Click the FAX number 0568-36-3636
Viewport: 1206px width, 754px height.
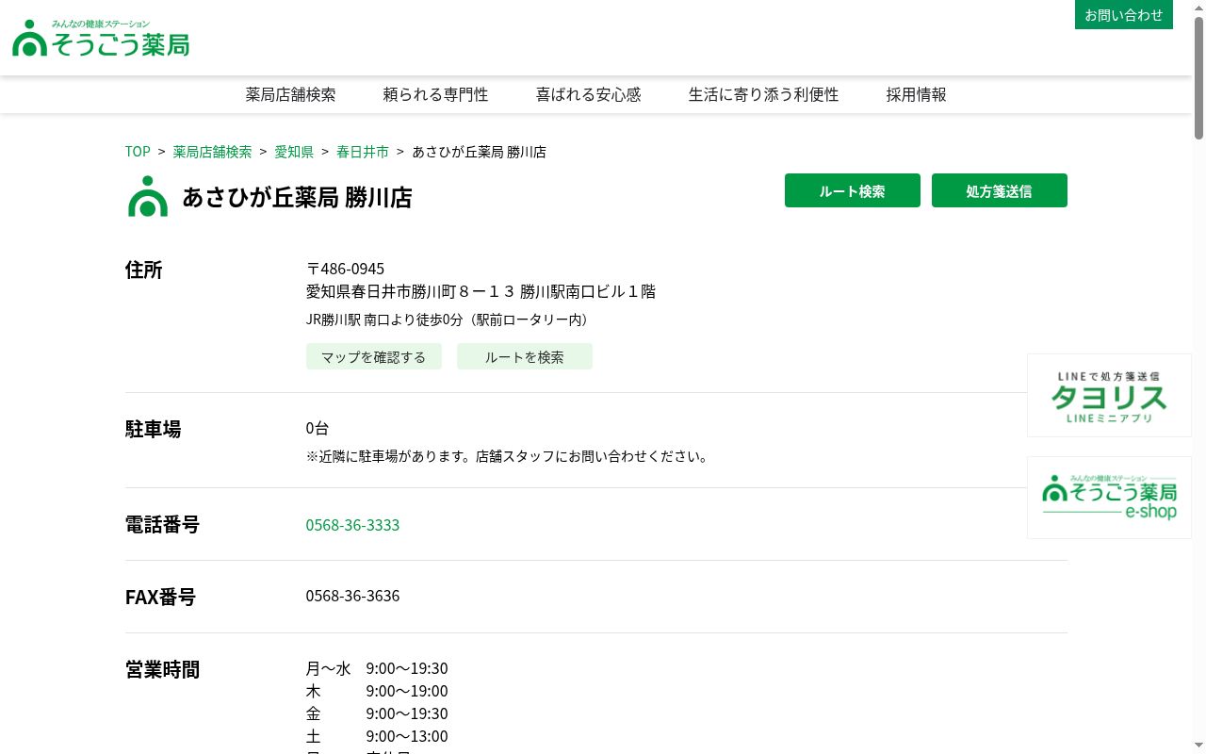[x=352, y=596]
